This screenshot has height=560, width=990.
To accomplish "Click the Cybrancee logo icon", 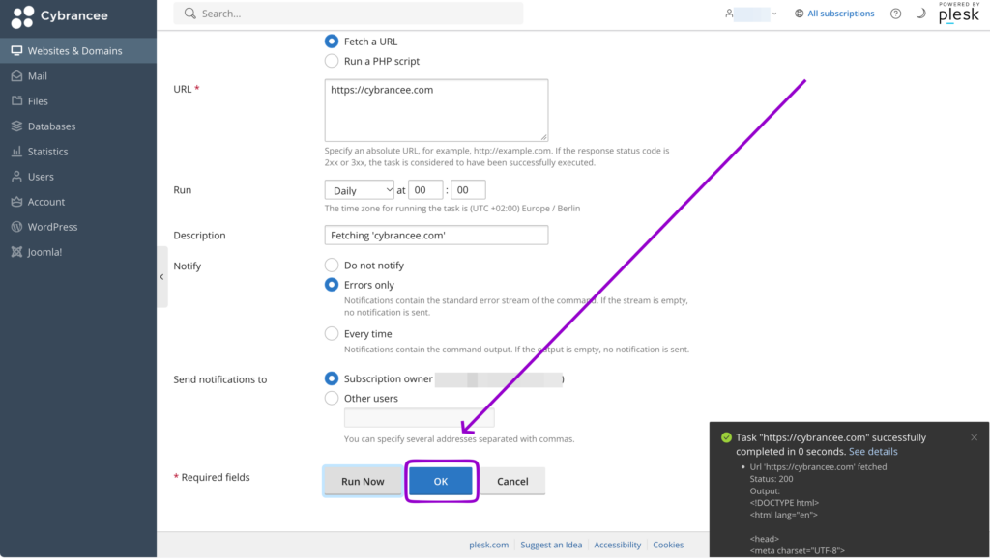I will click(x=23, y=17).
